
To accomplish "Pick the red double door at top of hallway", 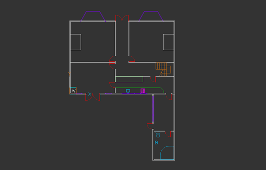I will 122,18.
